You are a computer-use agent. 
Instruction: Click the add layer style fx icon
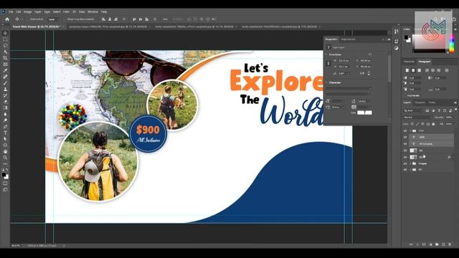pos(417,244)
